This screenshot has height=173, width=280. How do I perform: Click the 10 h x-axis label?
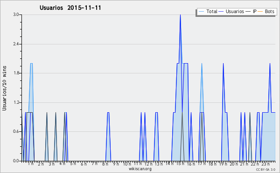click(127, 164)
